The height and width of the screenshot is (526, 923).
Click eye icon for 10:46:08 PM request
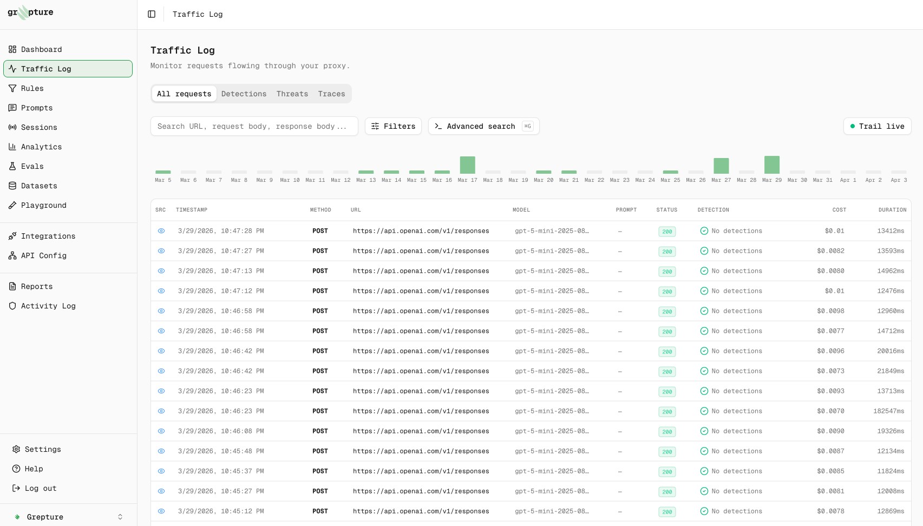(161, 431)
